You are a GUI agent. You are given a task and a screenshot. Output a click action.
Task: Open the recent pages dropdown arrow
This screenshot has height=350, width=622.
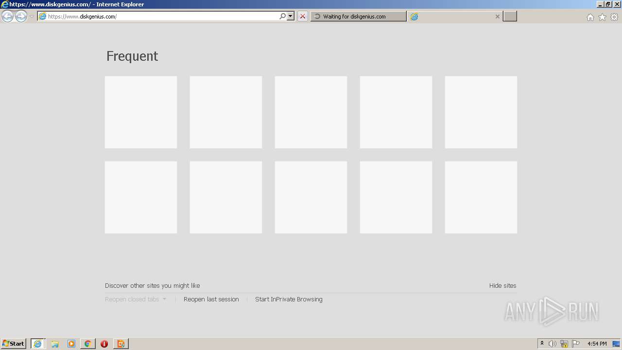tap(32, 17)
